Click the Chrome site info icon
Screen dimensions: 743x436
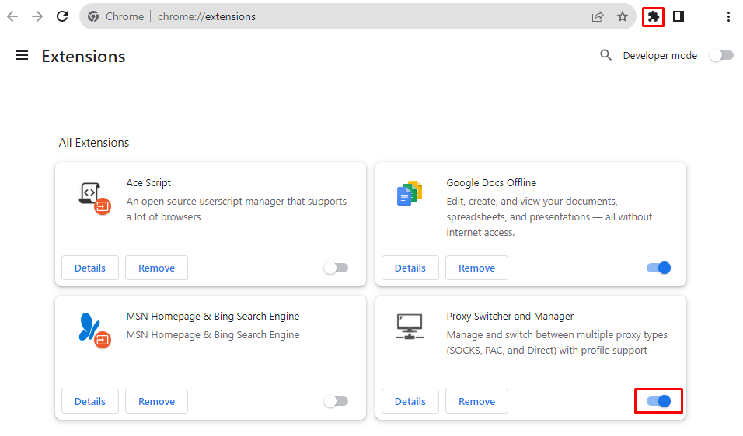pyautogui.click(x=93, y=16)
